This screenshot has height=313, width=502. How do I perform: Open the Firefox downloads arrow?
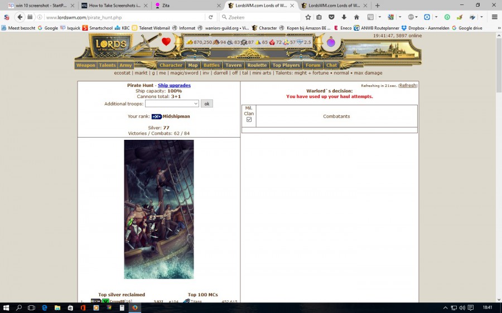click(x=344, y=17)
